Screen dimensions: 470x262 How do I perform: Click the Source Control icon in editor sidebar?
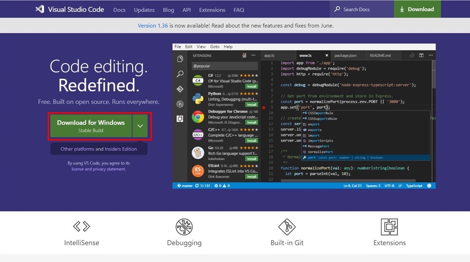(180, 89)
